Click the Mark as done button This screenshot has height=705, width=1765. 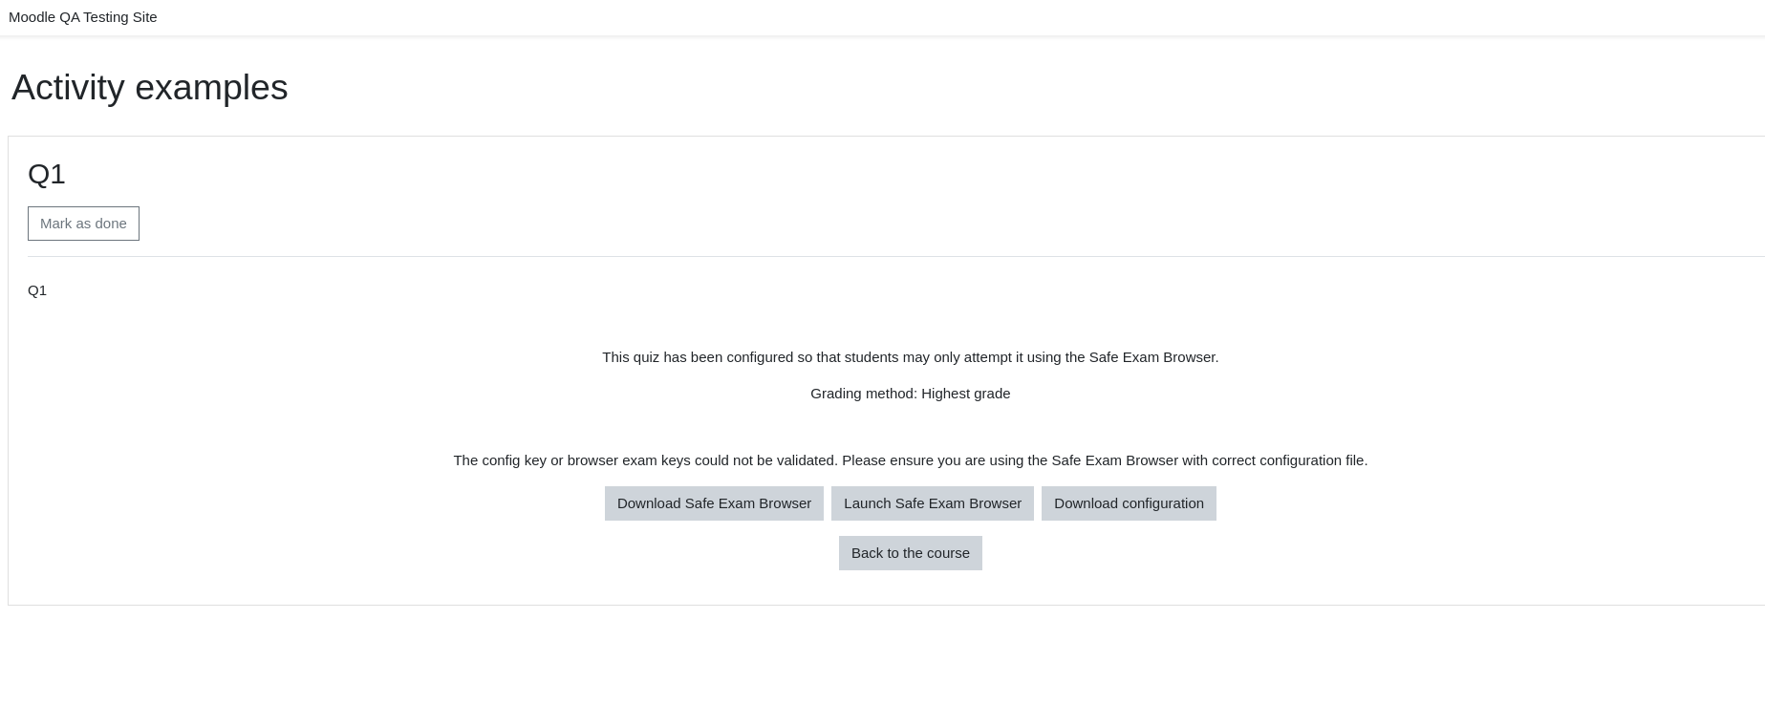click(83, 224)
